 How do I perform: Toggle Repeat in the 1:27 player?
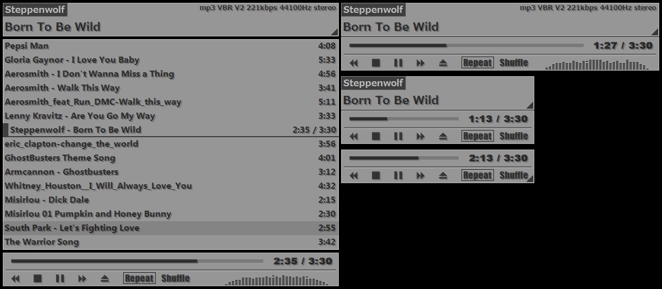pyautogui.click(x=478, y=63)
